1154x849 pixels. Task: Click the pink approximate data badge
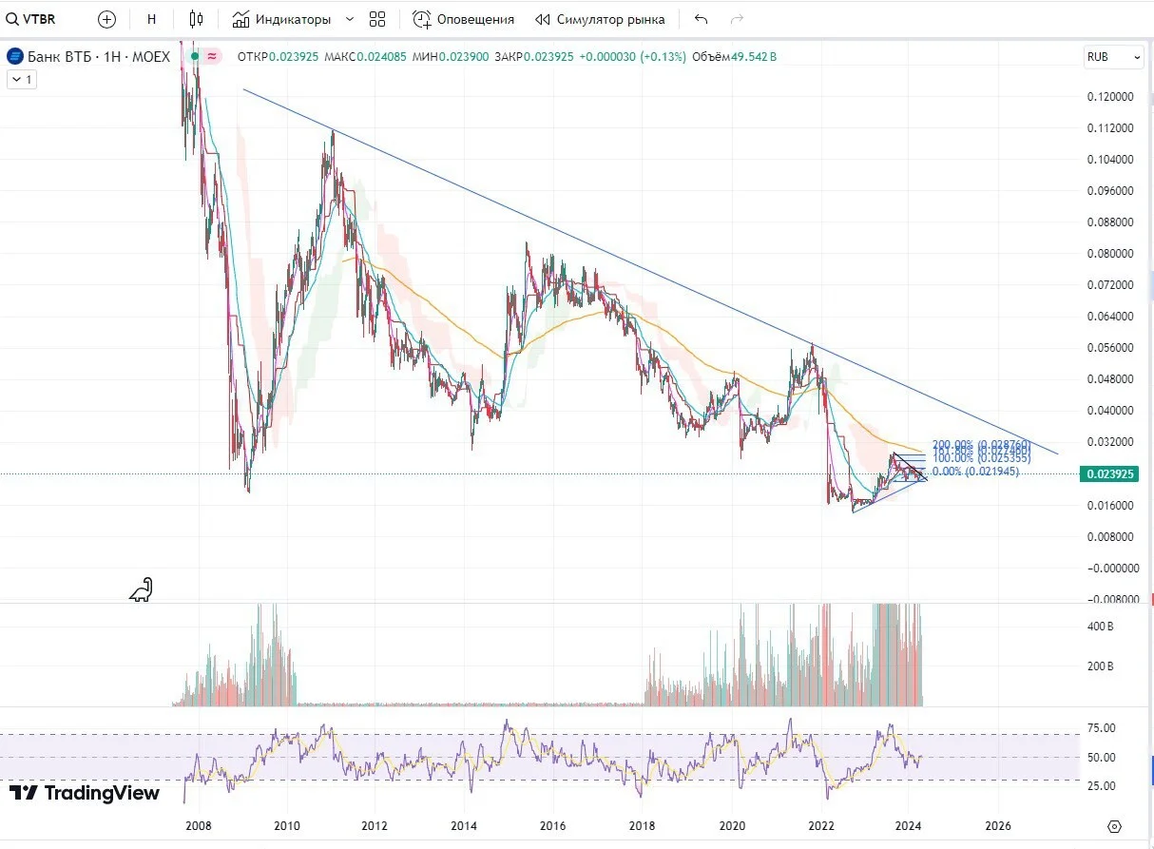[x=212, y=57]
